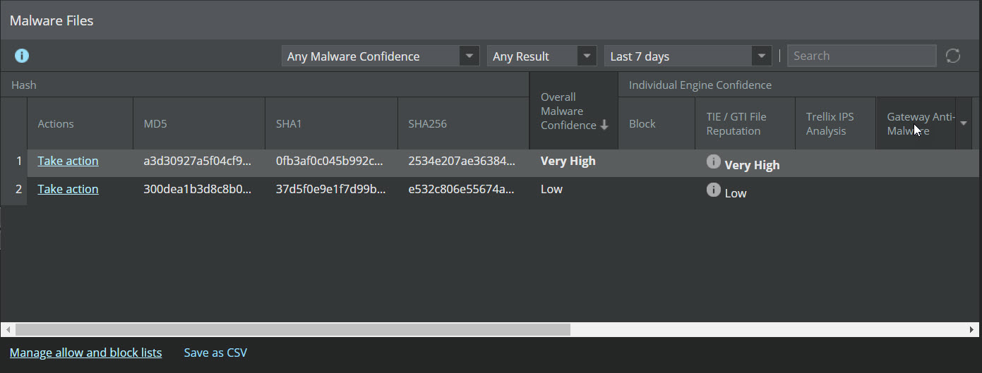The height and width of the screenshot is (373, 982).
Task: Sort by the MD5 column header
Action: tap(199, 123)
